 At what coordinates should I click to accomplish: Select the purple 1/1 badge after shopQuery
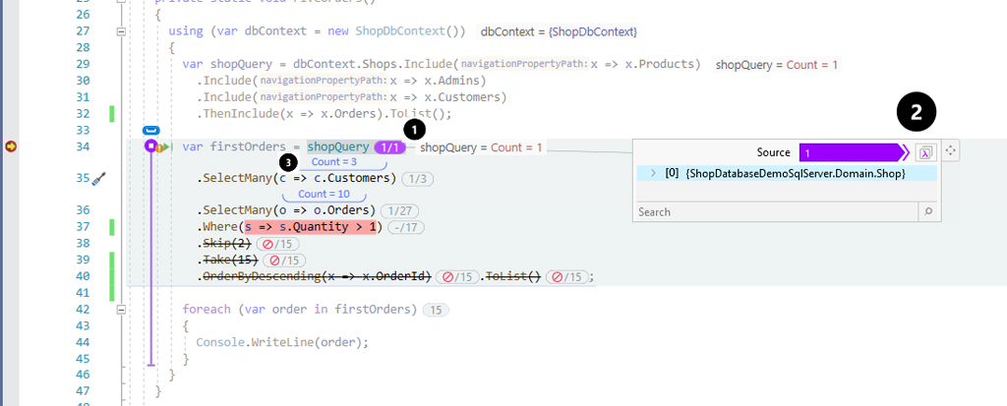tap(389, 147)
